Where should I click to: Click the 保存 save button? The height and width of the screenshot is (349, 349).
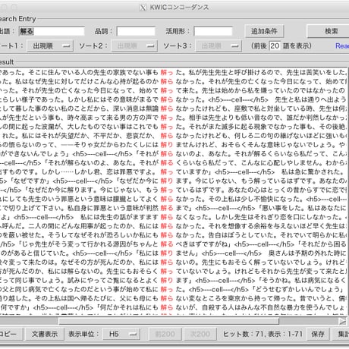(318, 334)
